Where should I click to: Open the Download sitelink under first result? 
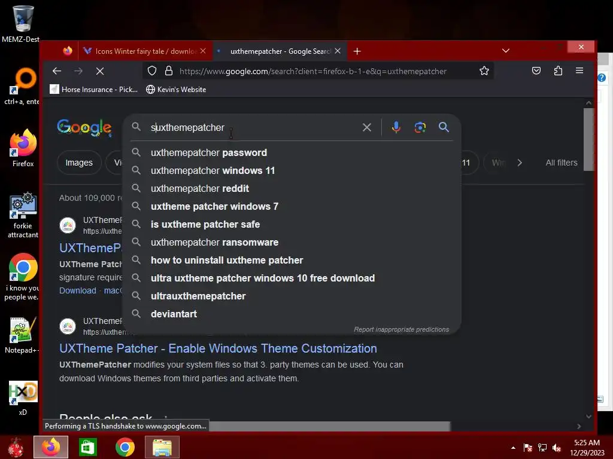(77, 290)
